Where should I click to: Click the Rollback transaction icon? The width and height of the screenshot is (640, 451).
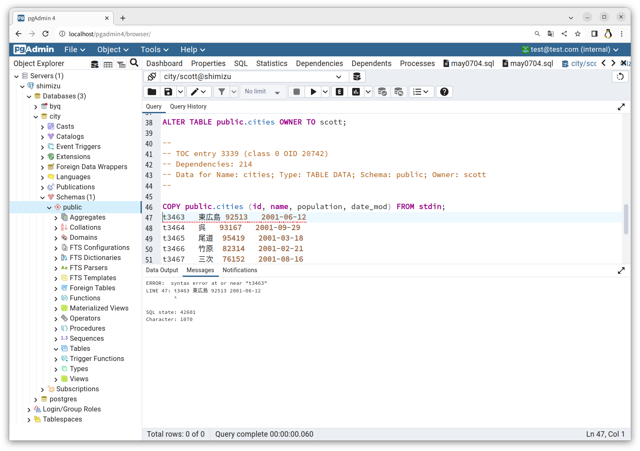(398, 91)
